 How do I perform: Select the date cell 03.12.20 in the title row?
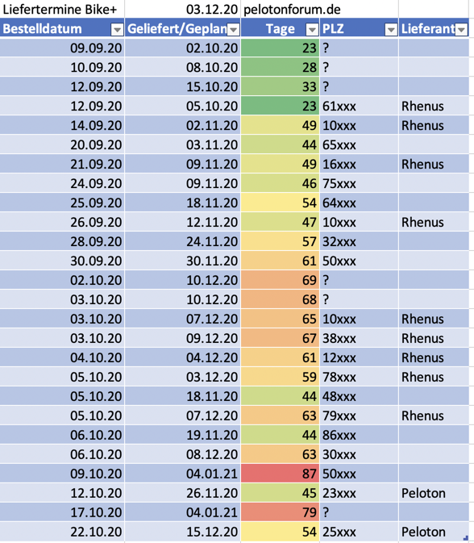pyautogui.click(x=183, y=10)
